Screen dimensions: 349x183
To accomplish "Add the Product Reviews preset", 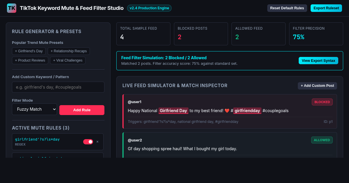I will (x=30, y=60).
